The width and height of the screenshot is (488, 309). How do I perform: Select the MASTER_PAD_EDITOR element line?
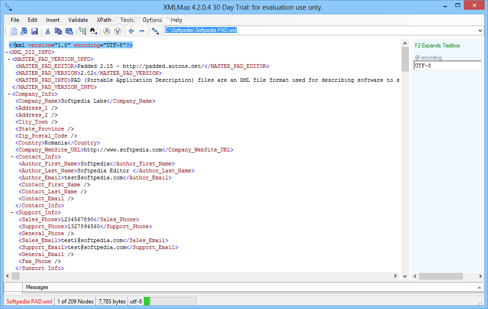(142, 66)
